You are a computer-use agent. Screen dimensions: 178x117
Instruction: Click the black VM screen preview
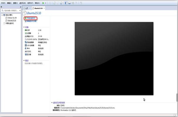coord(114,59)
